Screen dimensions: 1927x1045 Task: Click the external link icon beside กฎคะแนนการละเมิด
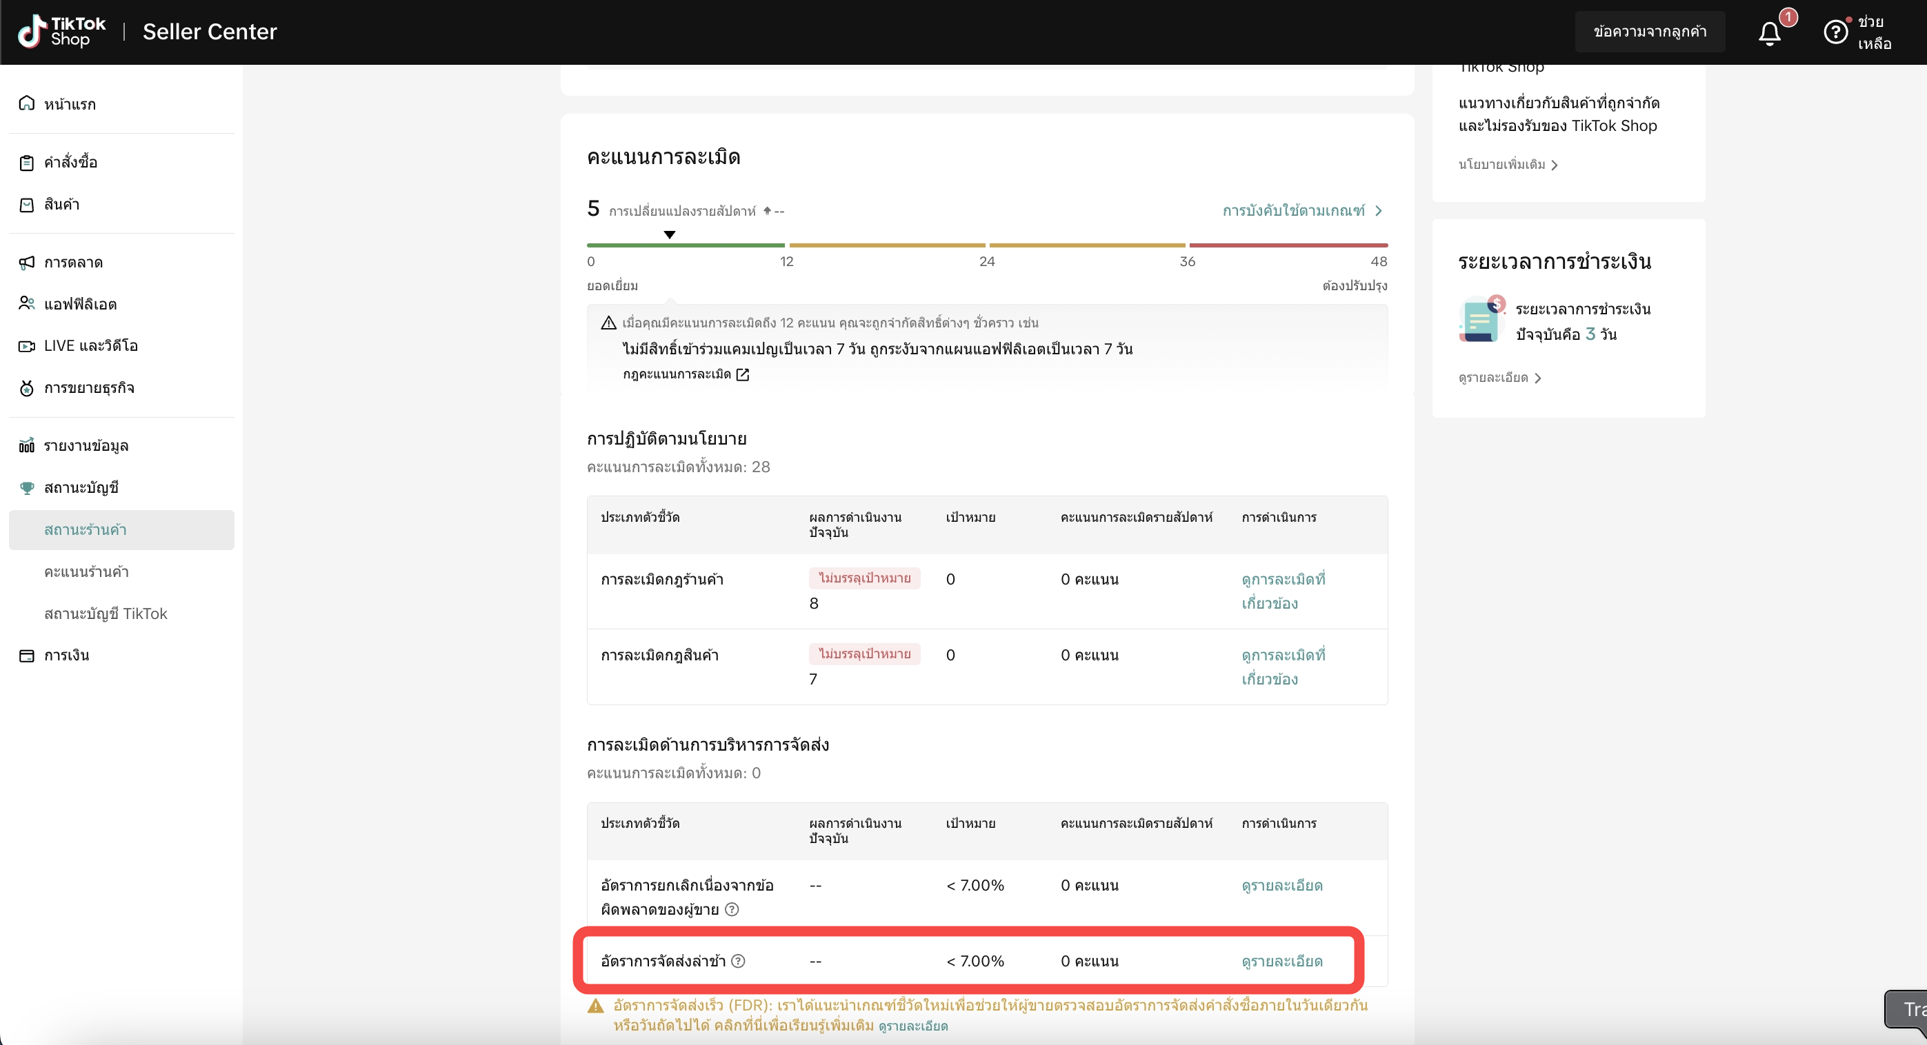(x=743, y=374)
